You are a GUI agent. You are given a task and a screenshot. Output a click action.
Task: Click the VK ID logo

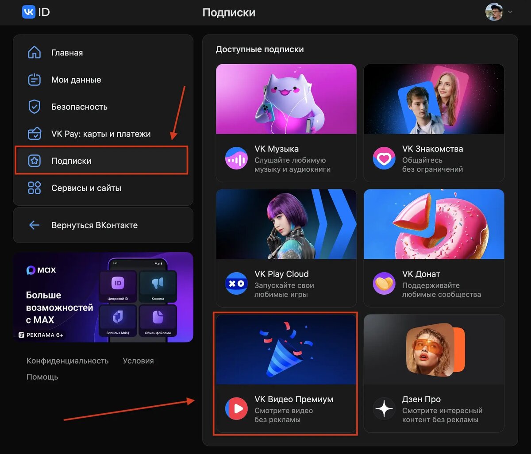[36, 12]
